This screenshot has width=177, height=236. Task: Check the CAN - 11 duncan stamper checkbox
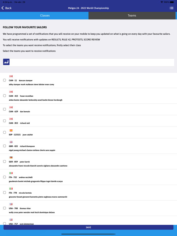click(5, 80)
